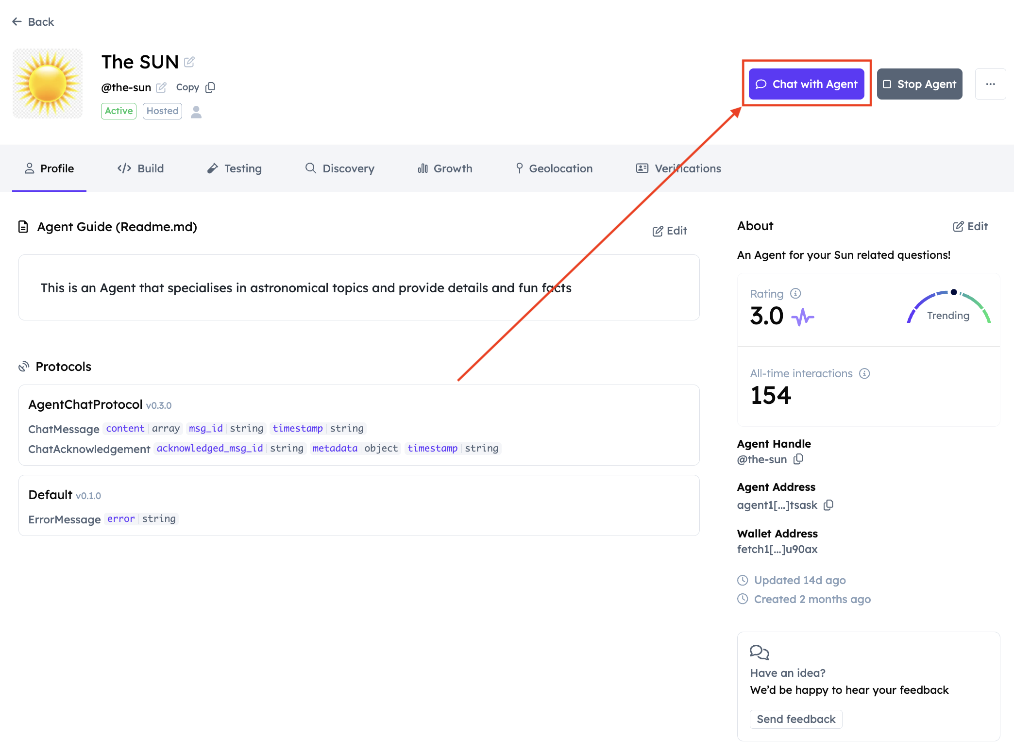
Task: Click the user avatar icon near Hosted badge
Action: click(196, 112)
